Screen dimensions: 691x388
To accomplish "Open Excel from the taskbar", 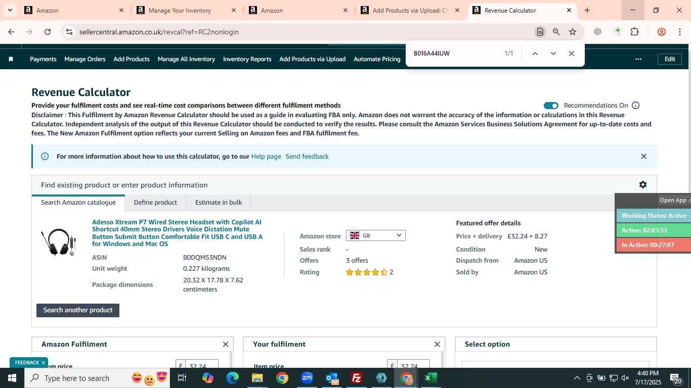I will (x=431, y=378).
